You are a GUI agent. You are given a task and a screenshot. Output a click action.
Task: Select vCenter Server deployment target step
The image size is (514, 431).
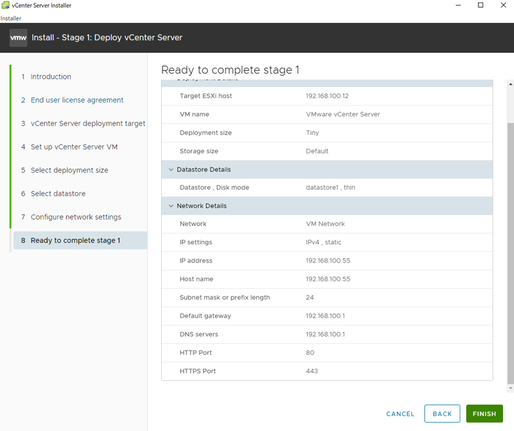(87, 124)
